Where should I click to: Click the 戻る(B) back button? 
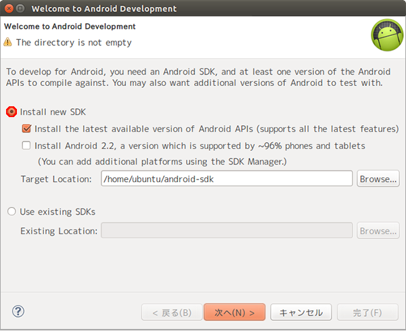(172, 313)
